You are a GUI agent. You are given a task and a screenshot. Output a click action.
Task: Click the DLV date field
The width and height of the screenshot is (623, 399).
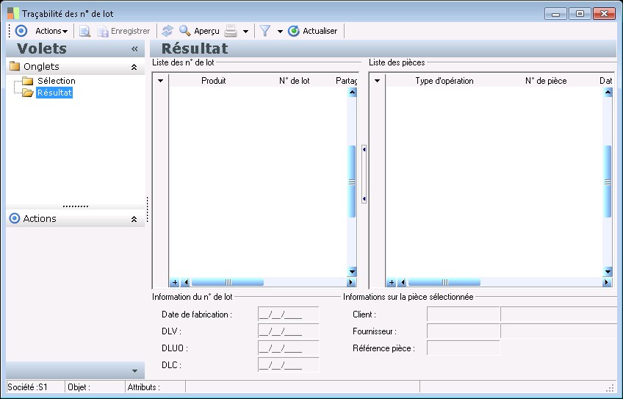coord(289,331)
